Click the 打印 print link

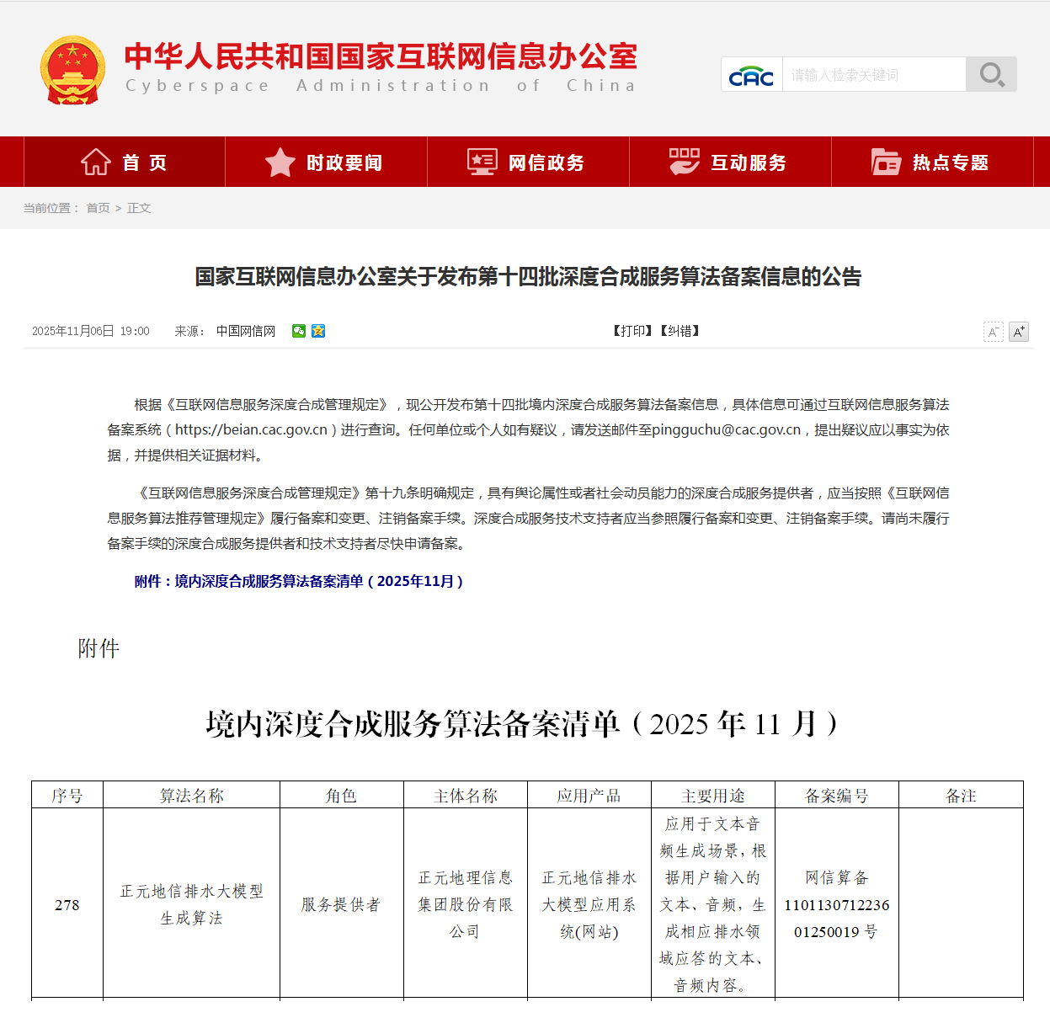632,331
